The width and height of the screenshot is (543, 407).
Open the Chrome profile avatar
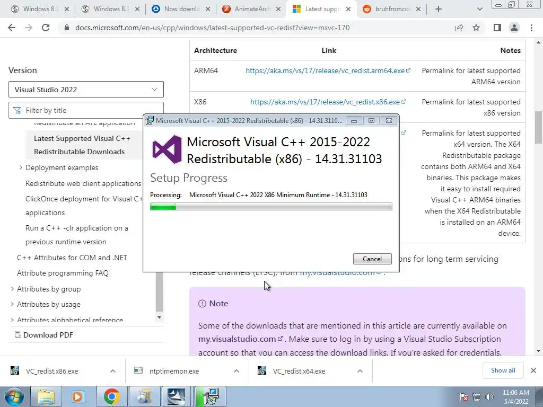click(x=514, y=28)
